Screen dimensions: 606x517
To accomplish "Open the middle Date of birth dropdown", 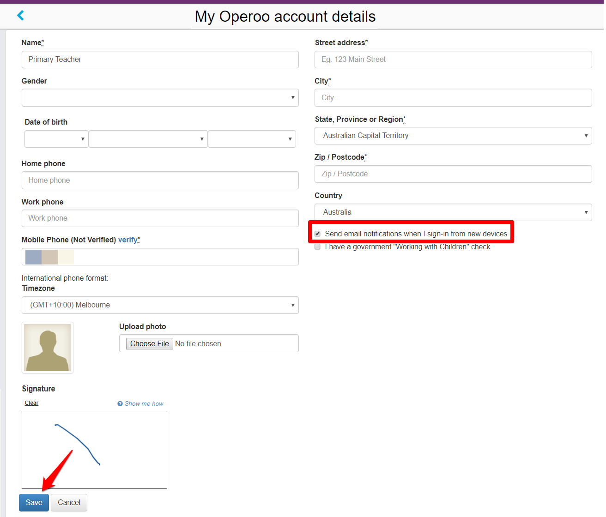I will click(148, 139).
